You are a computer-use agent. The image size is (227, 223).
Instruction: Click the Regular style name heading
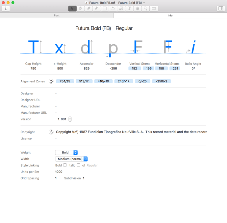(x=124, y=28)
